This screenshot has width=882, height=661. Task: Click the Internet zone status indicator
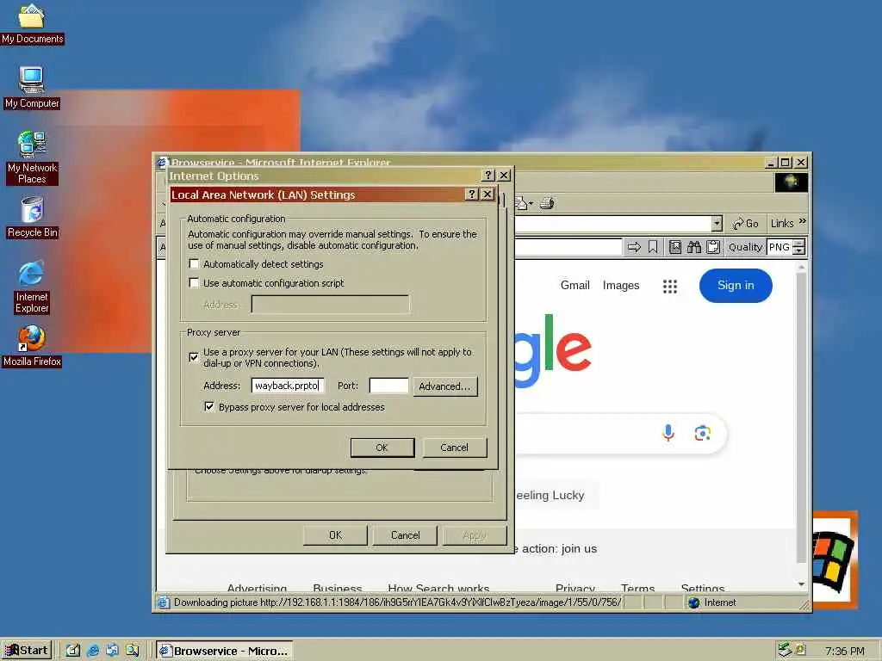pyautogui.click(x=712, y=602)
